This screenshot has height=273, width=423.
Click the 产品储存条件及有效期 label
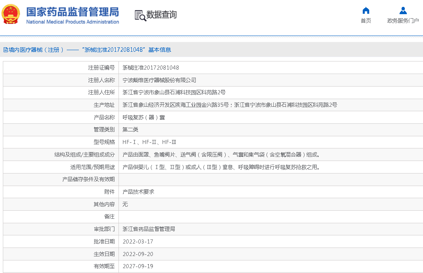coord(89,180)
